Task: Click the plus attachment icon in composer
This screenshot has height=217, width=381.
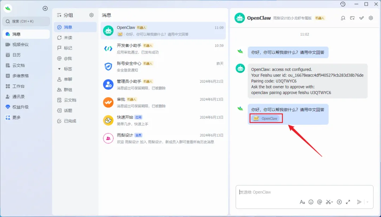Action: click(x=339, y=202)
